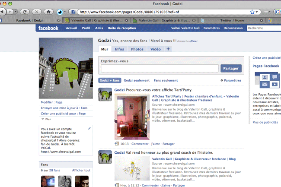The height and width of the screenshot is (187, 281).
Task: Select the Fans seulement filter
Action: click(166, 80)
